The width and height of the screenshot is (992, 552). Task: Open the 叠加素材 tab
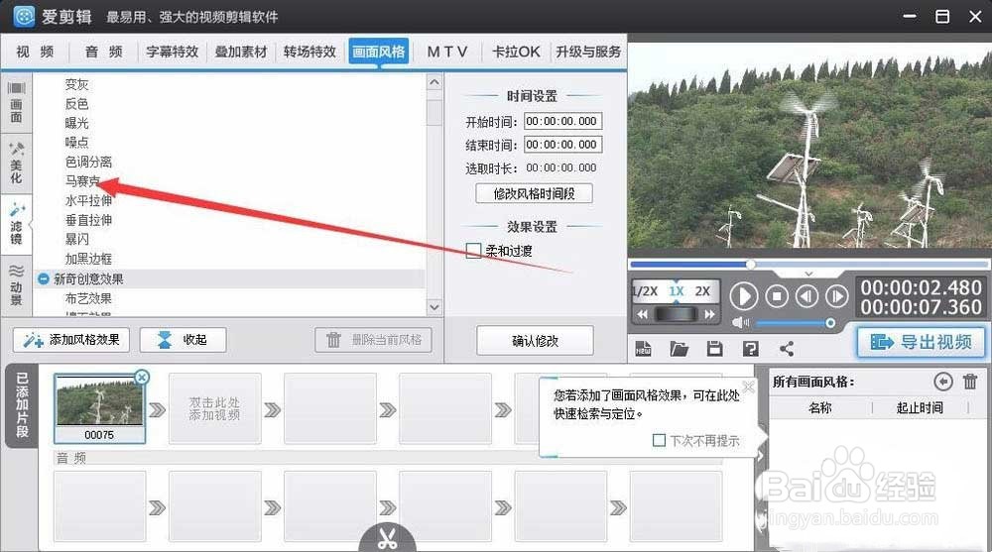tap(241, 52)
